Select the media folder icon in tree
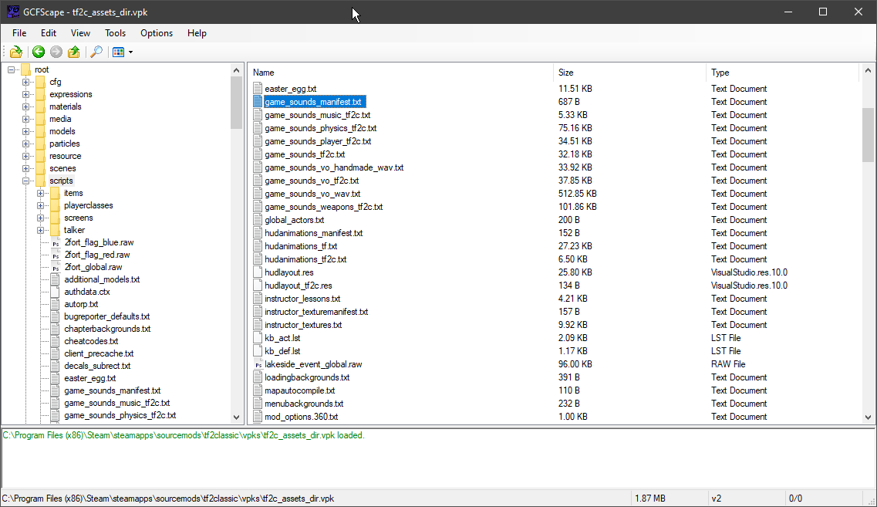The image size is (877, 507). coord(40,119)
